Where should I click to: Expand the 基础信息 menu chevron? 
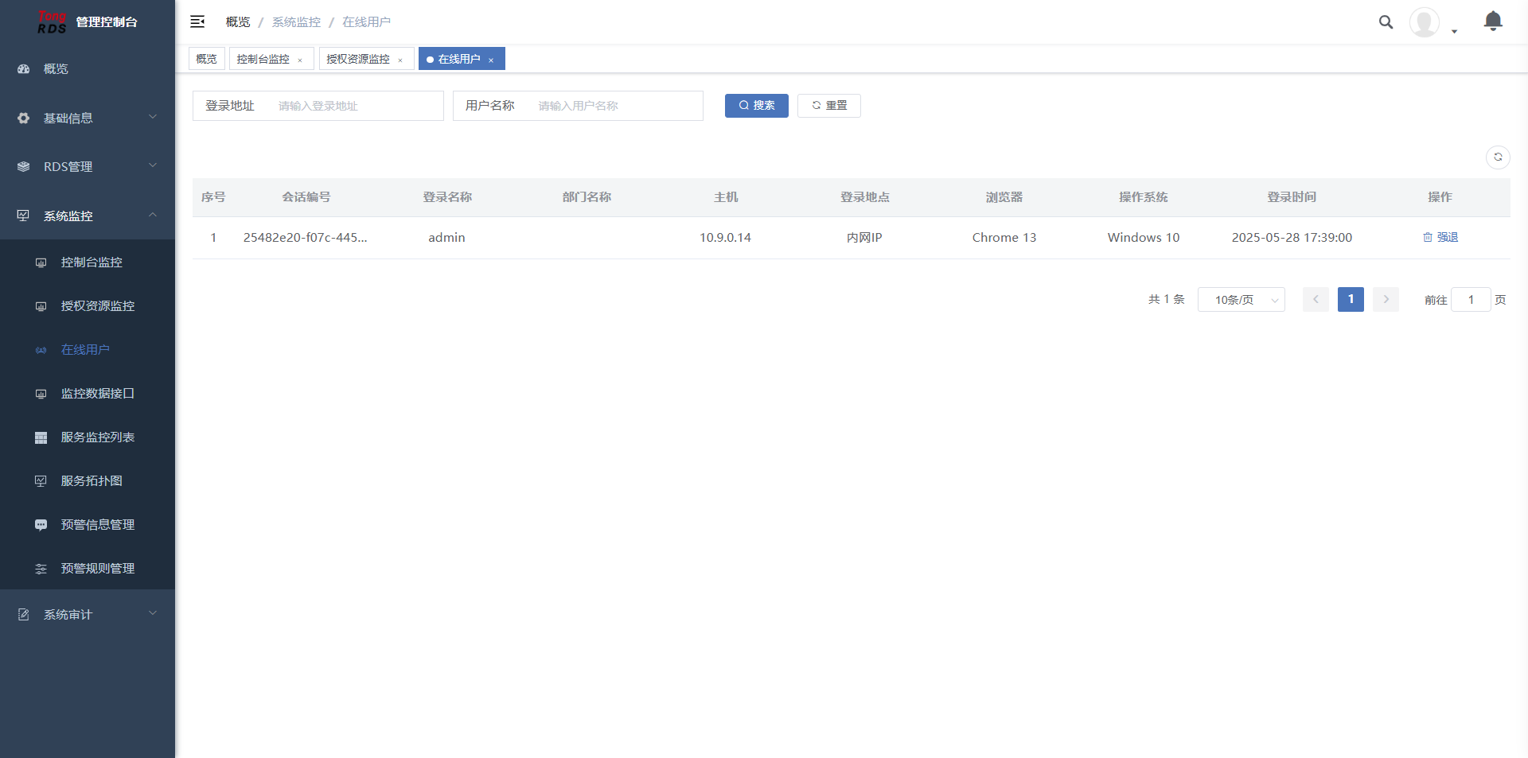point(153,118)
